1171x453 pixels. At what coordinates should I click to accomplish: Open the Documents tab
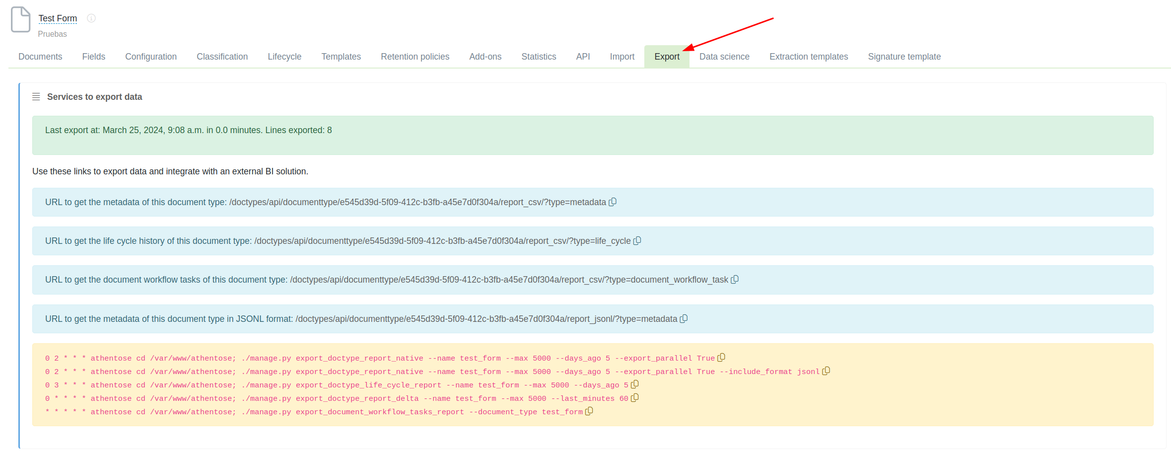point(40,57)
